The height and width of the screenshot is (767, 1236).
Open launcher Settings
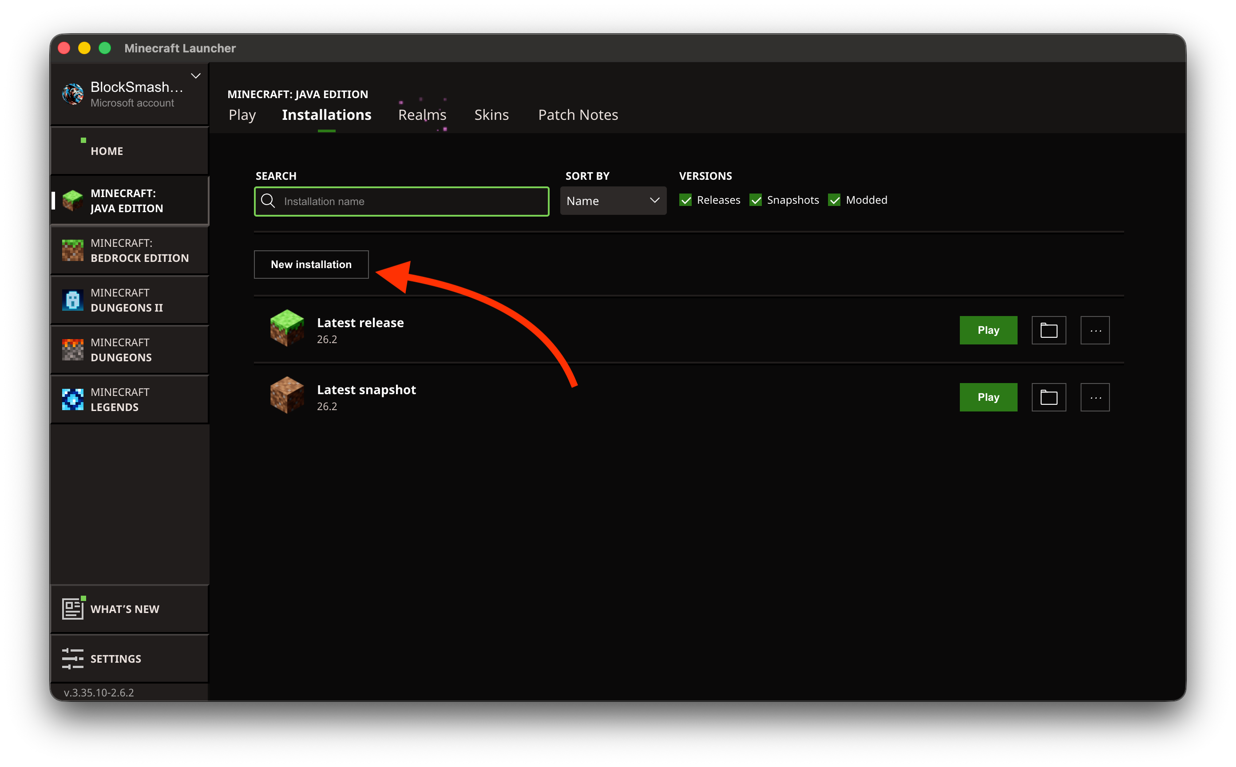(130, 658)
